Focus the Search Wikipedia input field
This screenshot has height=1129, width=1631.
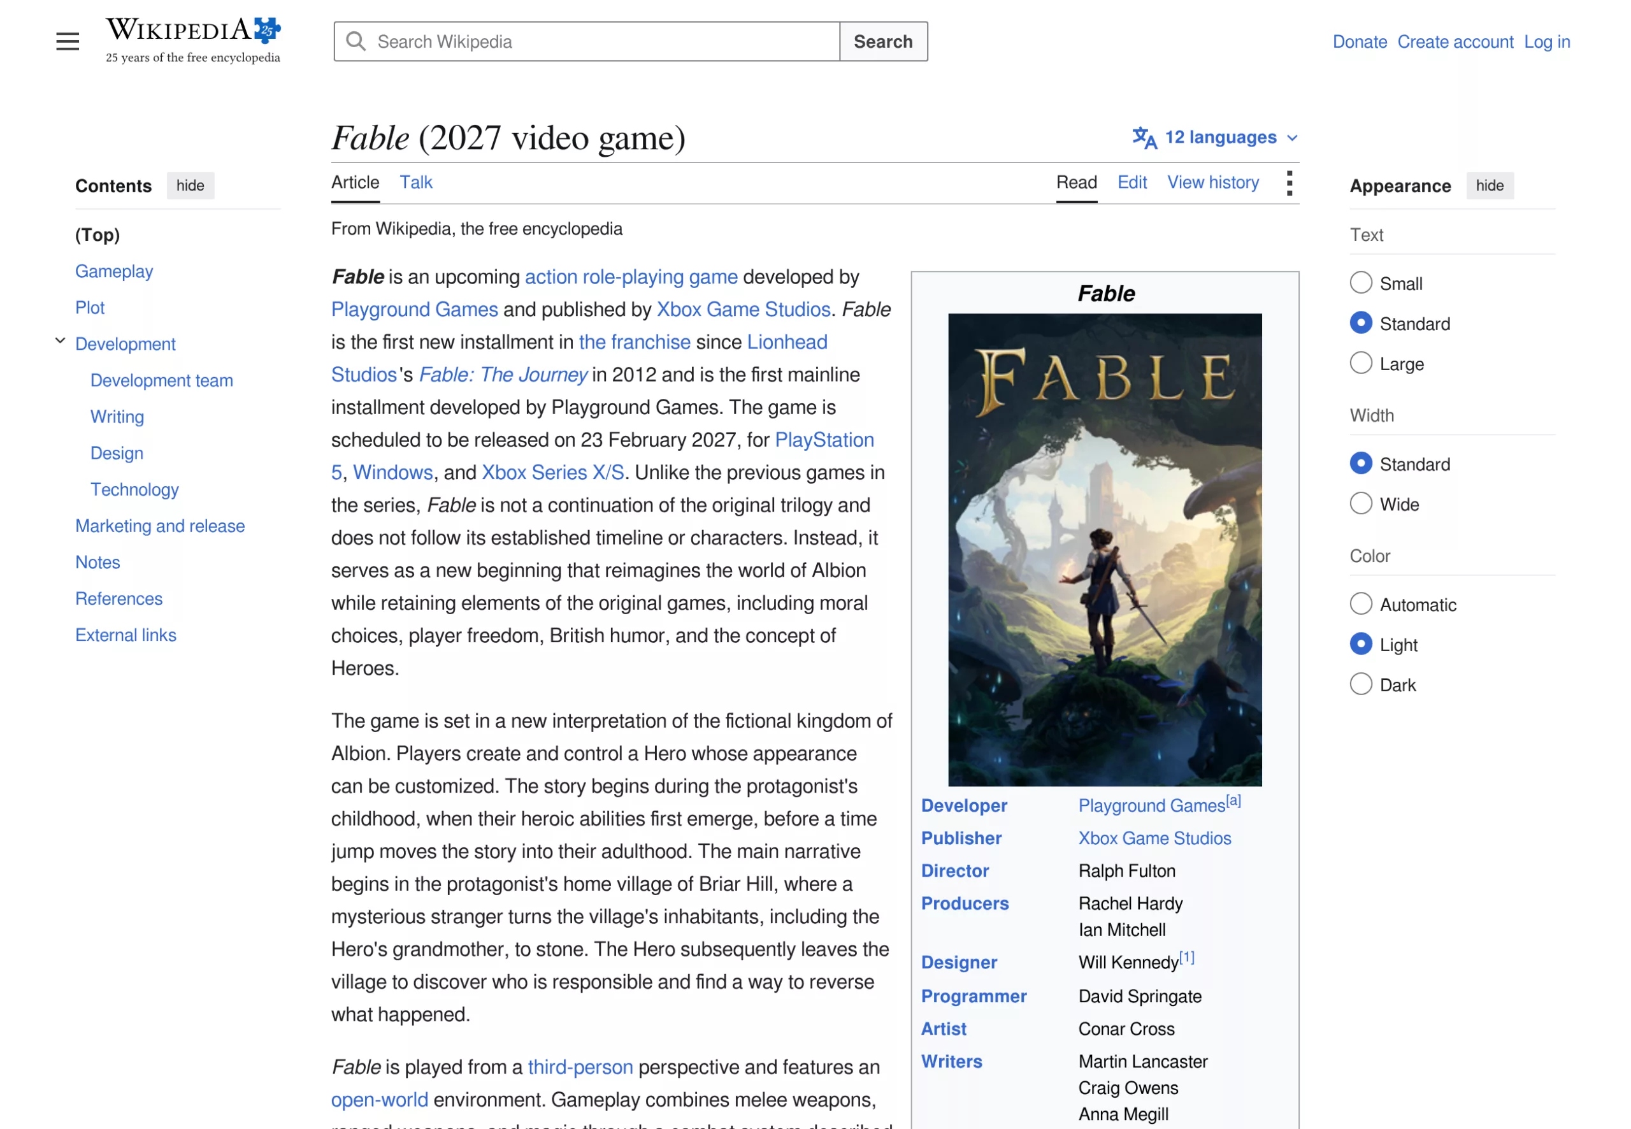[587, 42]
